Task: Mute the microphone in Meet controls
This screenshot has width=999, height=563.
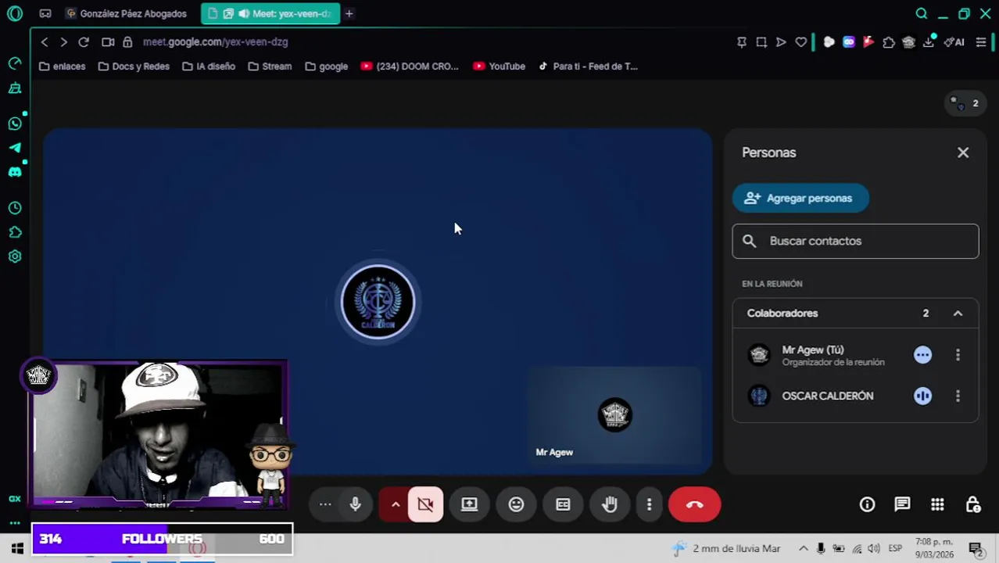Action: pos(355,504)
